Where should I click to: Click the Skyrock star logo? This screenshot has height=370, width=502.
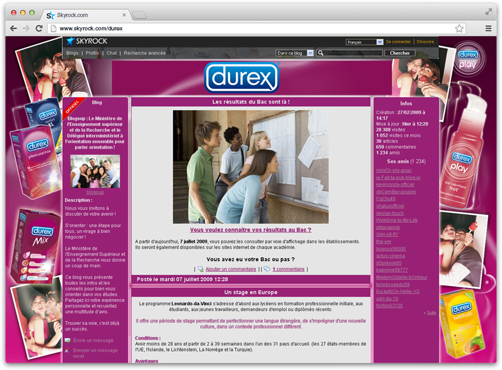click(x=70, y=41)
